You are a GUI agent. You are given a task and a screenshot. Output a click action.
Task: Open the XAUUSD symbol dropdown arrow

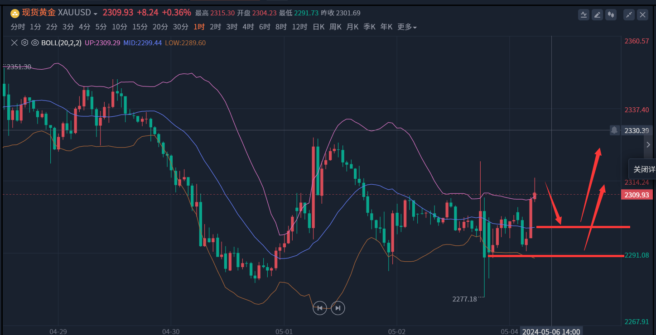[x=95, y=14]
